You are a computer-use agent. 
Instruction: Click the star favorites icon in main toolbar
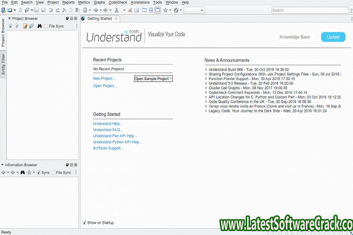tap(165, 10)
